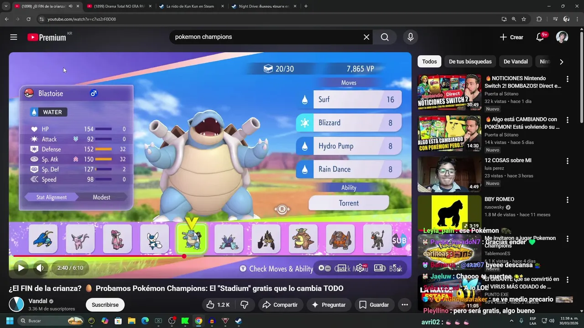Open Preguntar AI assistant
Viewport: 584px width, 328px height.
coord(328,305)
